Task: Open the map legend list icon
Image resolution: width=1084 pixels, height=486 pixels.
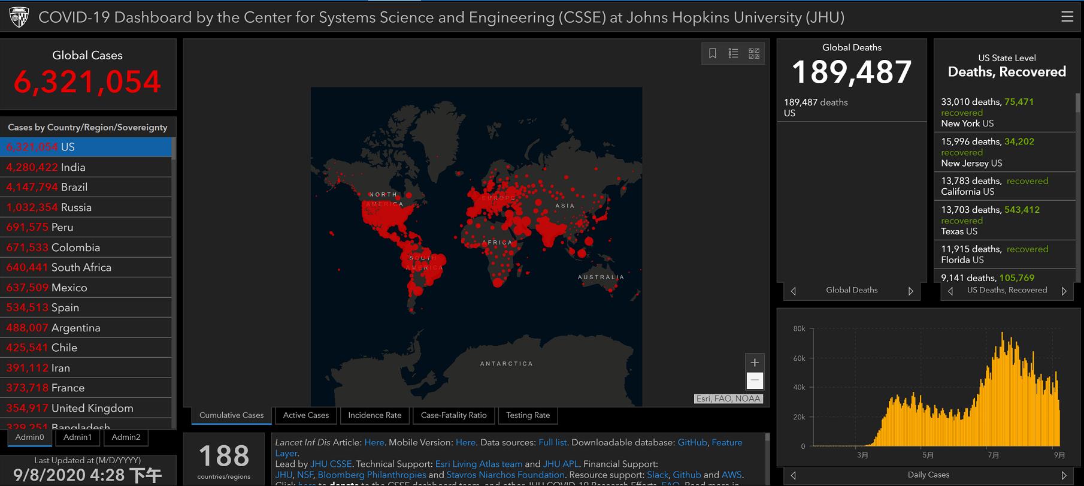Action: point(733,53)
